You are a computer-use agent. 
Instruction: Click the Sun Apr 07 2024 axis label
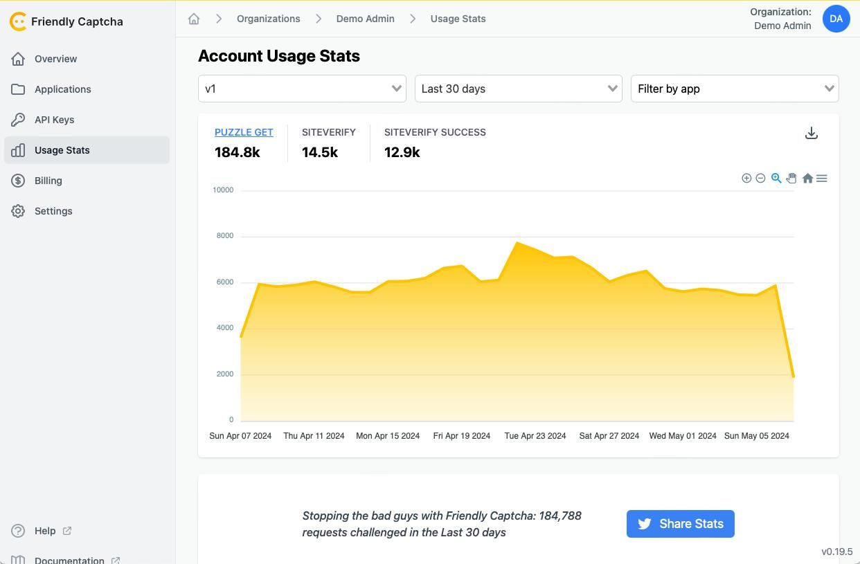tap(240, 436)
